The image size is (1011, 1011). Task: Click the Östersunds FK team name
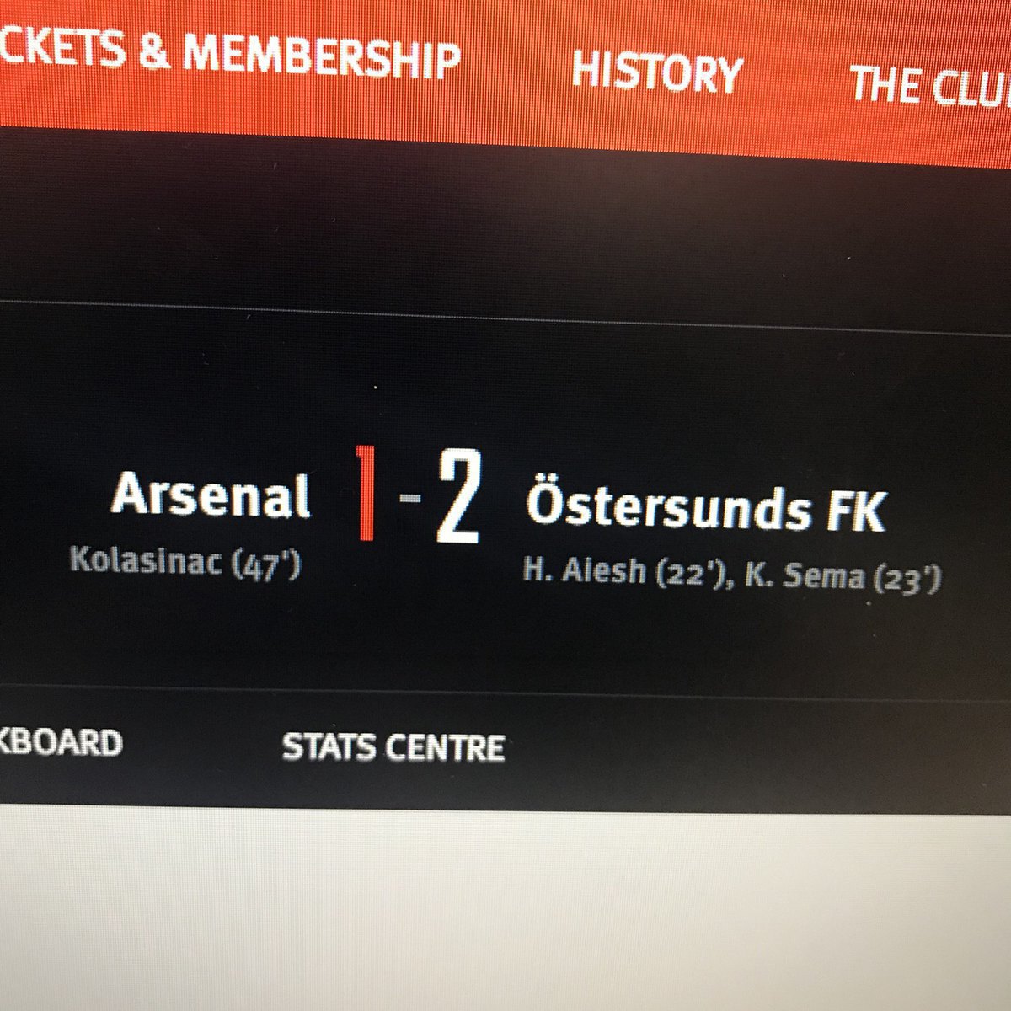[706, 508]
